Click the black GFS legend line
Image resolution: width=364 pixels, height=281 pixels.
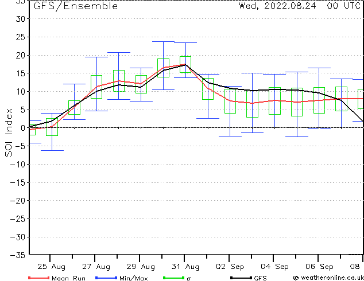click(241, 278)
